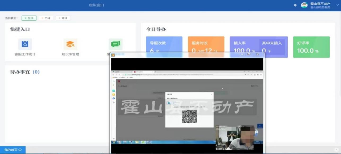The height and width of the screenshot is (154, 341).
Task: Click the 今日导办 heading
Action: click(156, 29)
